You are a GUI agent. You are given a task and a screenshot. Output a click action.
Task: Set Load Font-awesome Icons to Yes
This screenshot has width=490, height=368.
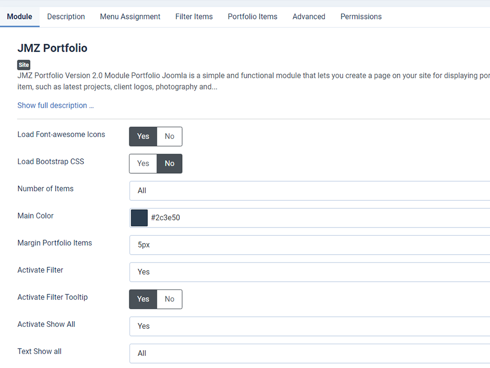point(143,137)
